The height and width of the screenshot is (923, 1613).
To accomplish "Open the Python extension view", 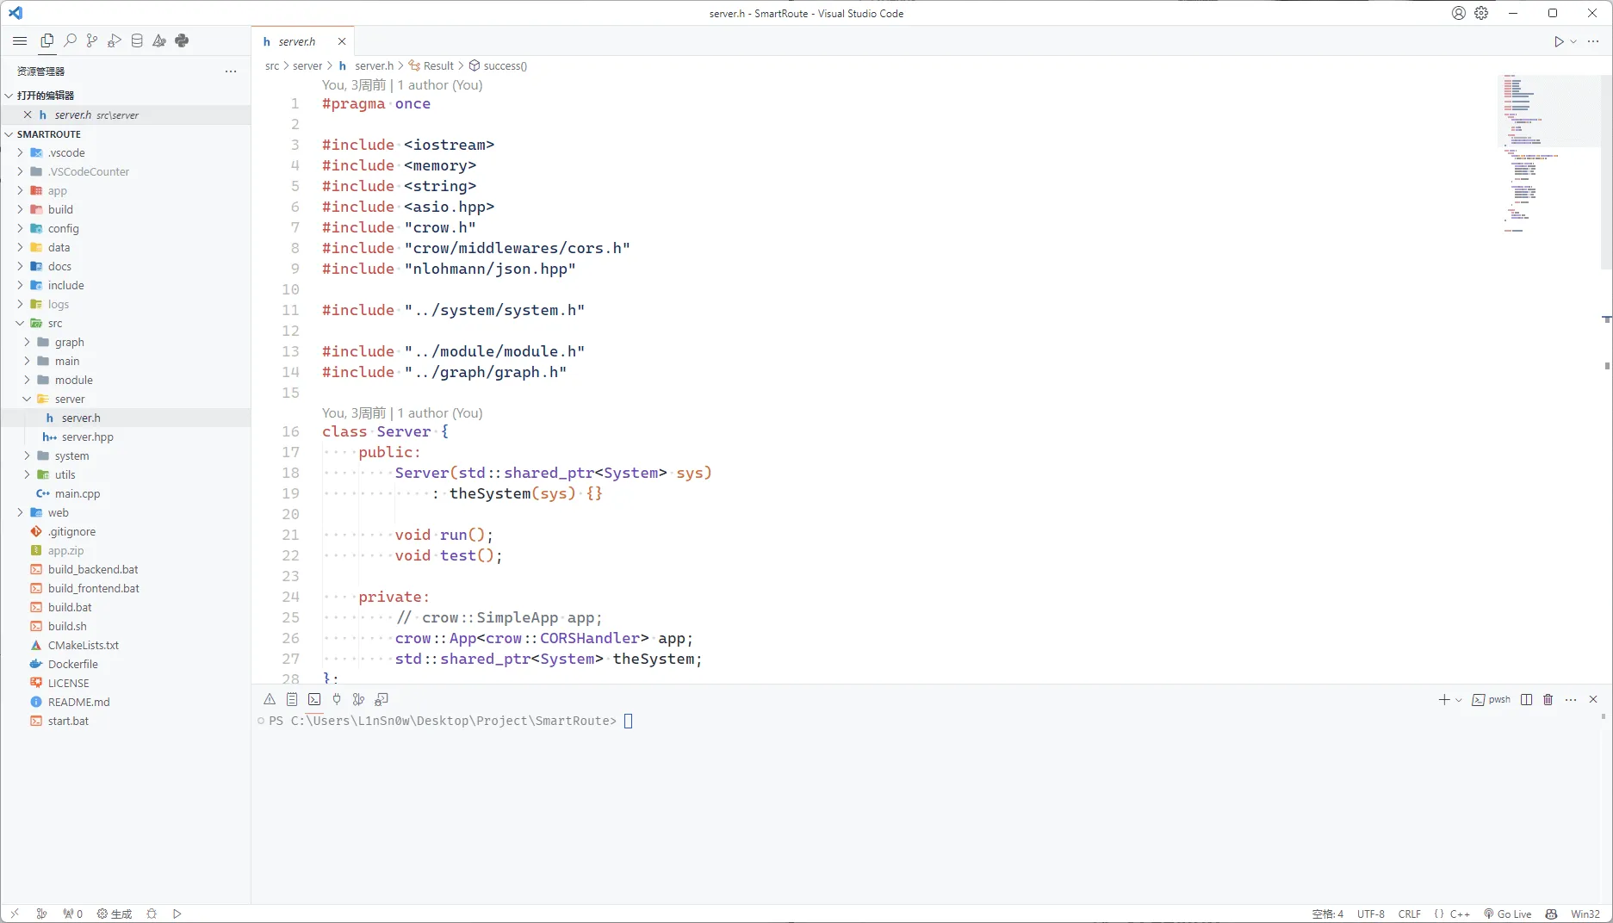I will click(x=182, y=40).
